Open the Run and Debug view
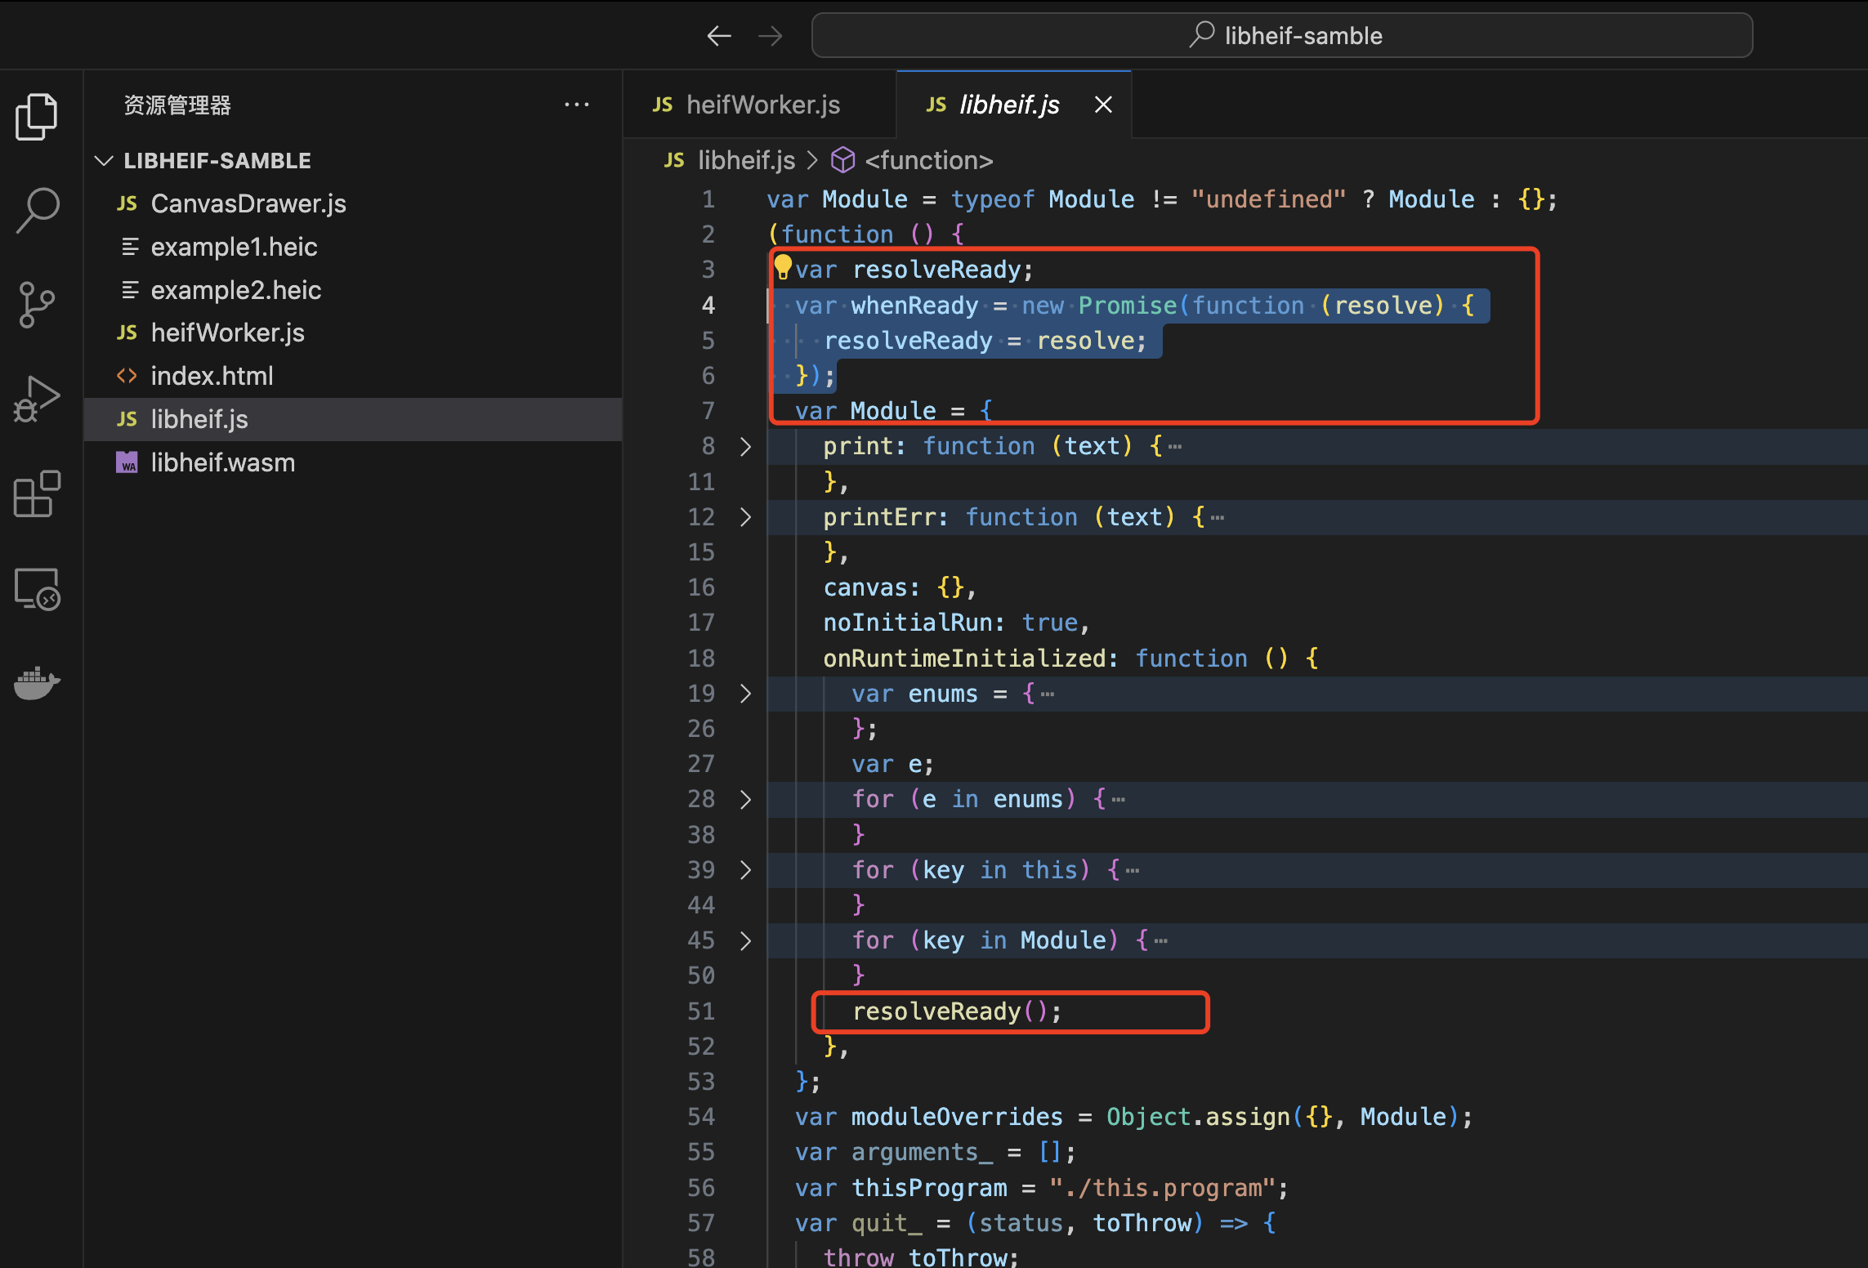 coord(37,399)
